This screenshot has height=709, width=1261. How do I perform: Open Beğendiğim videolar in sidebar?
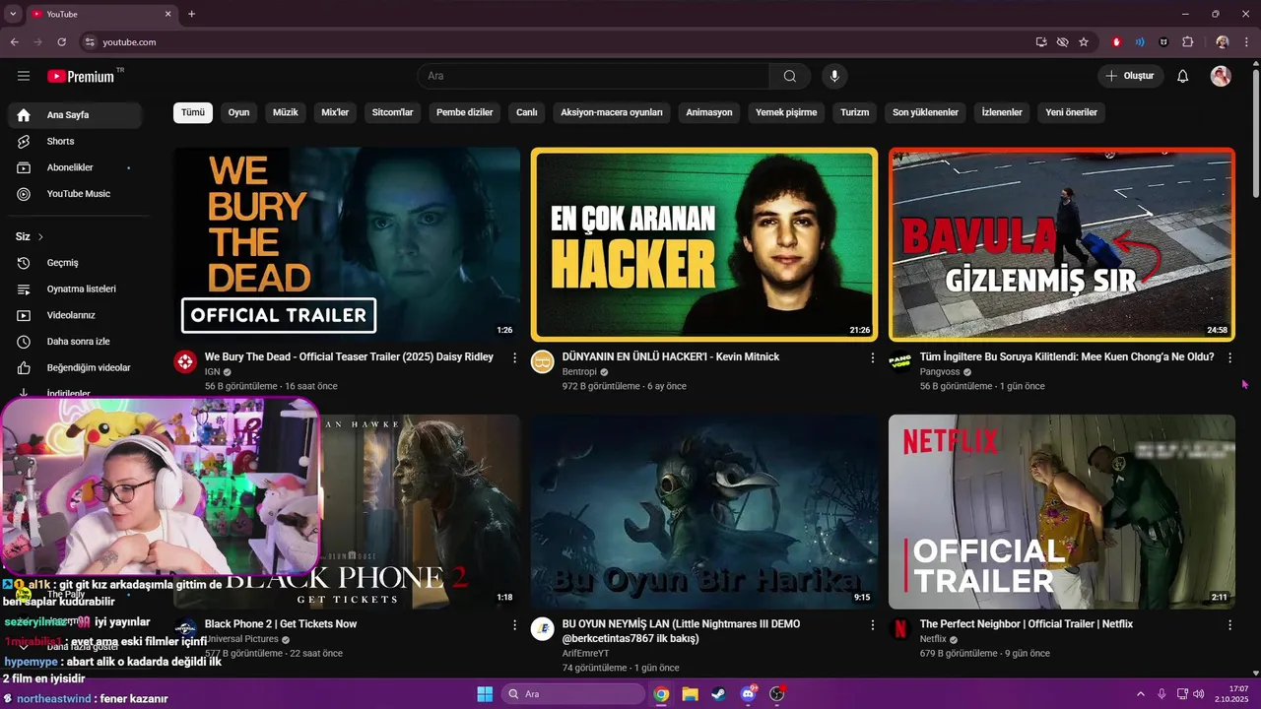(x=75, y=368)
